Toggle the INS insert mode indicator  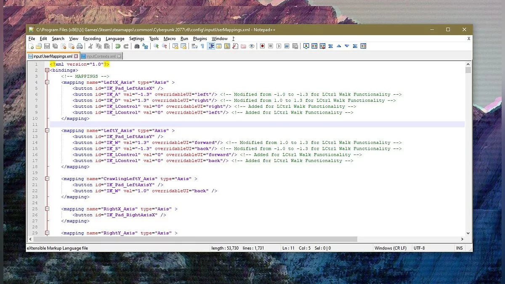click(459, 248)
